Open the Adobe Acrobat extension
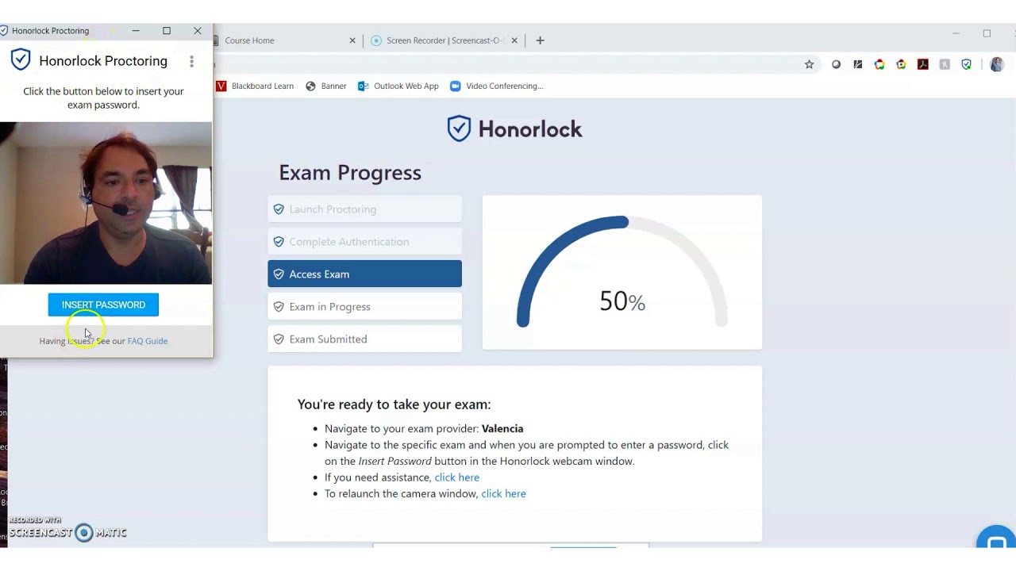 [x=922, y=64]
